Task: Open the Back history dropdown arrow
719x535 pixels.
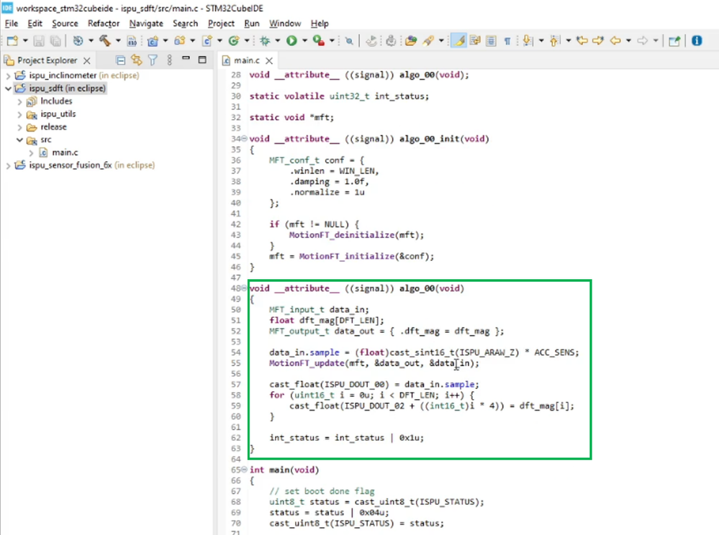Action: [628, 41]
